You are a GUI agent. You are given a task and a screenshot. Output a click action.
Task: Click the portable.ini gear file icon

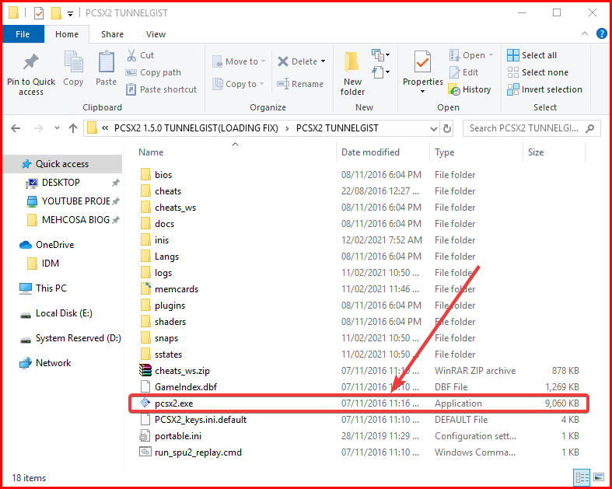[x=145, y=436]
